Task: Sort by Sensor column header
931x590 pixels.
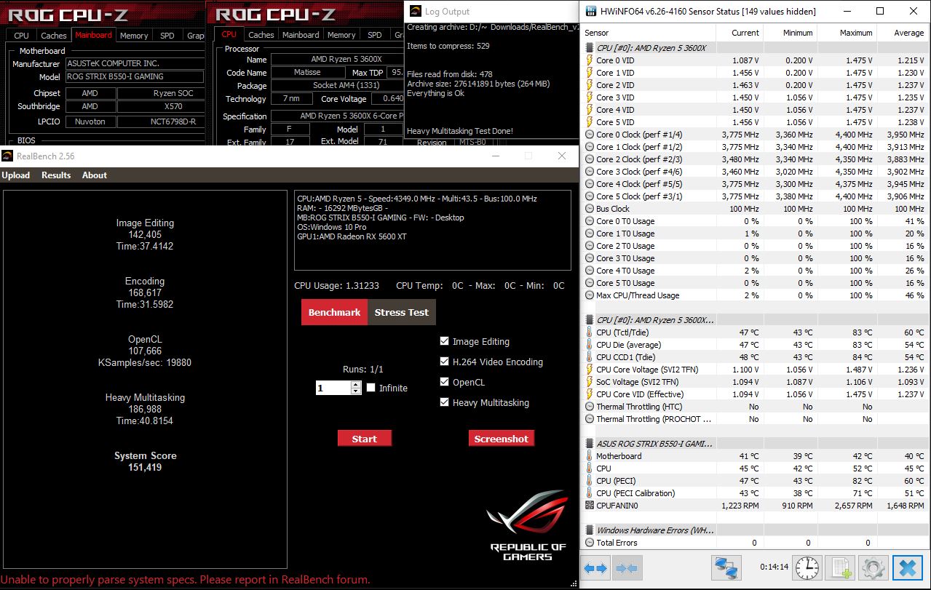Action: click(x=649, y=33)
